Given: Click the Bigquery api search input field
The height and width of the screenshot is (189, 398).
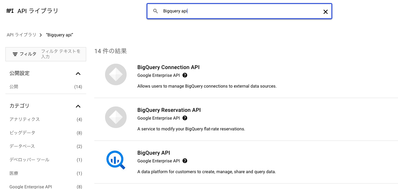Looking at the screenshot, I should coord(239,11).
